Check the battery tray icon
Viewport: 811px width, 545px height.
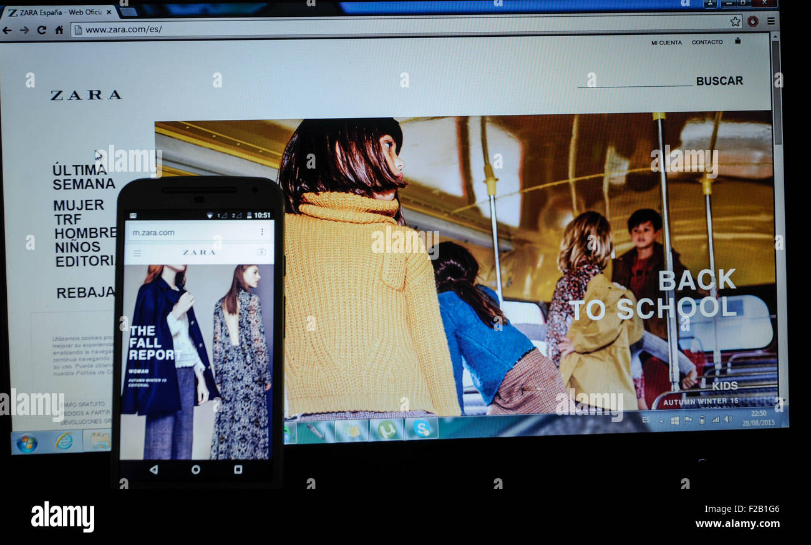tap(701, 420)
